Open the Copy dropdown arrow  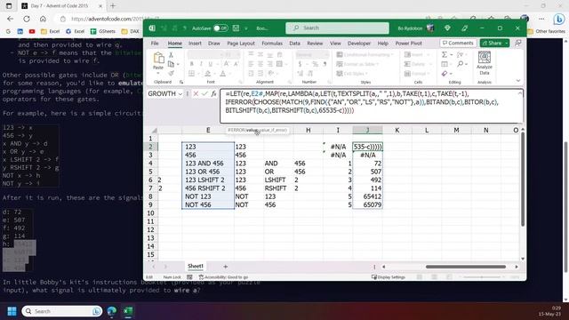[178, 64]
